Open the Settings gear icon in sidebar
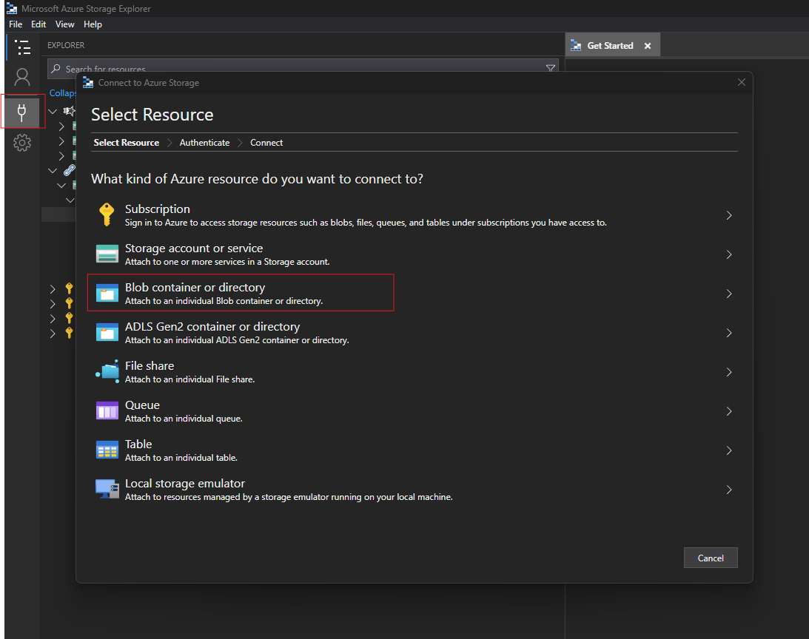Screen dimensions: 809x639 tap(22, 143)
